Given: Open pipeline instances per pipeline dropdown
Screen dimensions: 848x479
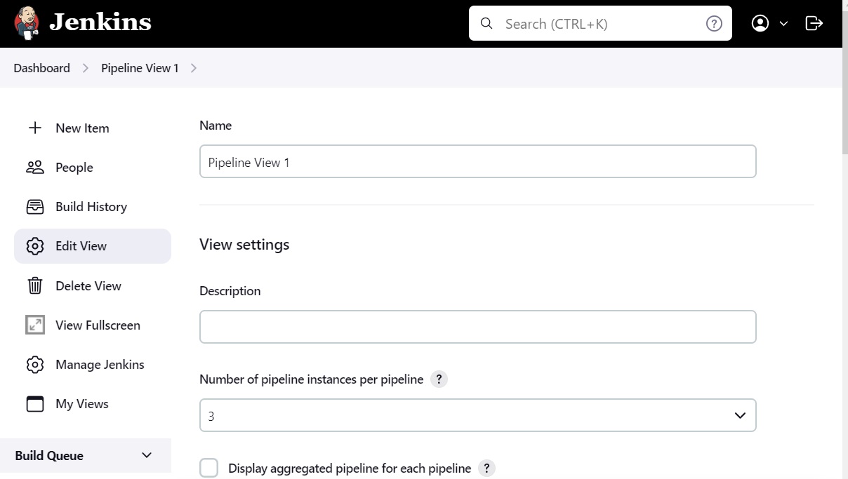Looking at the screenshot, I should tap(477, 415).
